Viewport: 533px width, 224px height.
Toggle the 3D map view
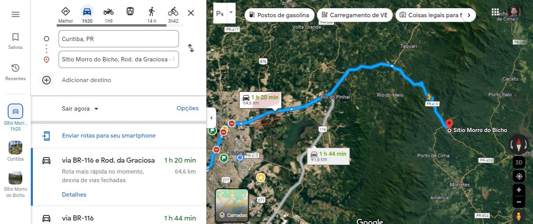pos(519,162)
